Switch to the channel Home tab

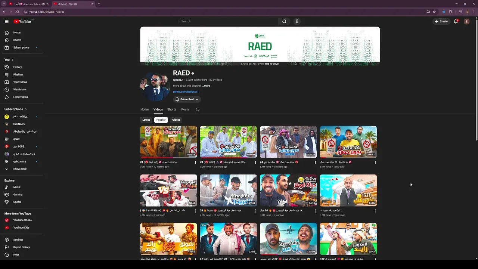(x=145, y=109)
